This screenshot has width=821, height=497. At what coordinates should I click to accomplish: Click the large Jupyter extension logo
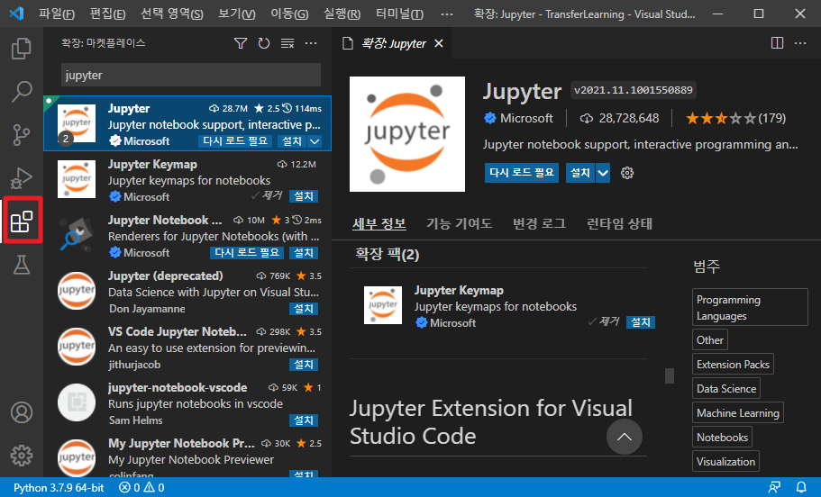pyautogui.click(x=407, y=134)
